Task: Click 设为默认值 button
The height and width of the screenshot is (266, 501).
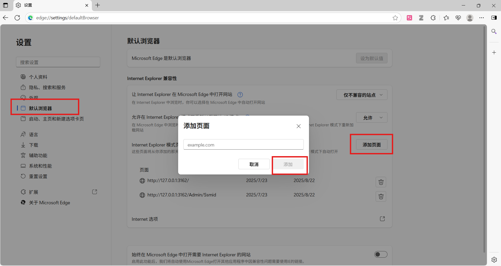Action: [371, 58]
